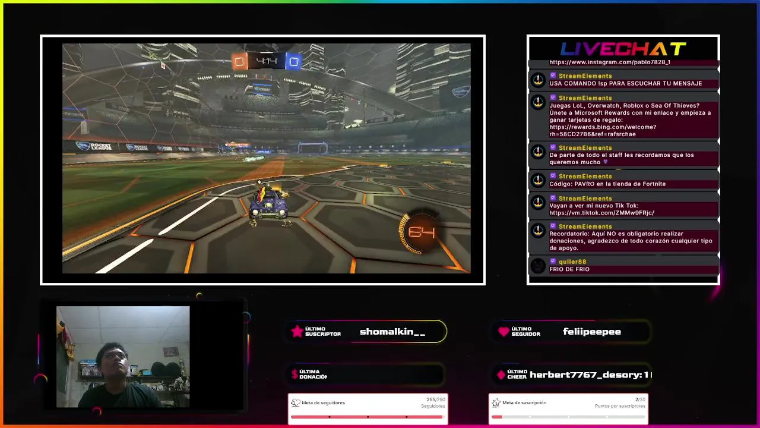Click the blue team score box
This screenshot has height=428, width=760.
pyautogui.click(x=293, y=61)
